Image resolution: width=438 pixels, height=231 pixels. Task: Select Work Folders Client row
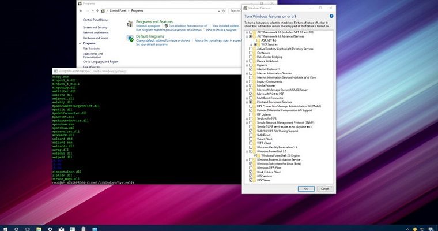tap(269, 172)
